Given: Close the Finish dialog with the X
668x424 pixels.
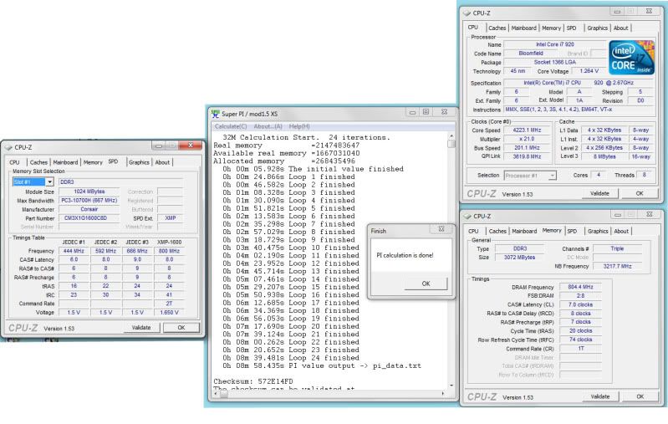Looking at the screenshot, I should click(441, 229).
